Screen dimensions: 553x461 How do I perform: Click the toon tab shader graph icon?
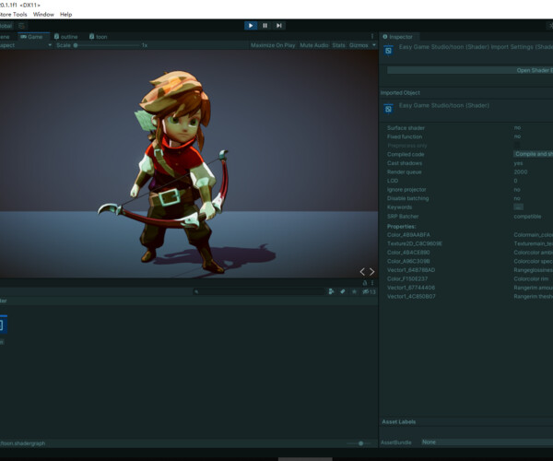91,36
